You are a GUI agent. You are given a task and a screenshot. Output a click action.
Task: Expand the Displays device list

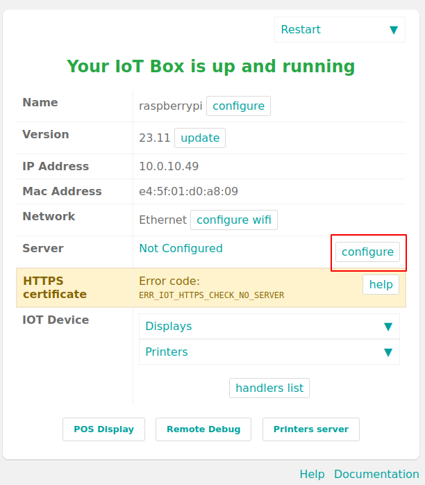pos(269,327)
